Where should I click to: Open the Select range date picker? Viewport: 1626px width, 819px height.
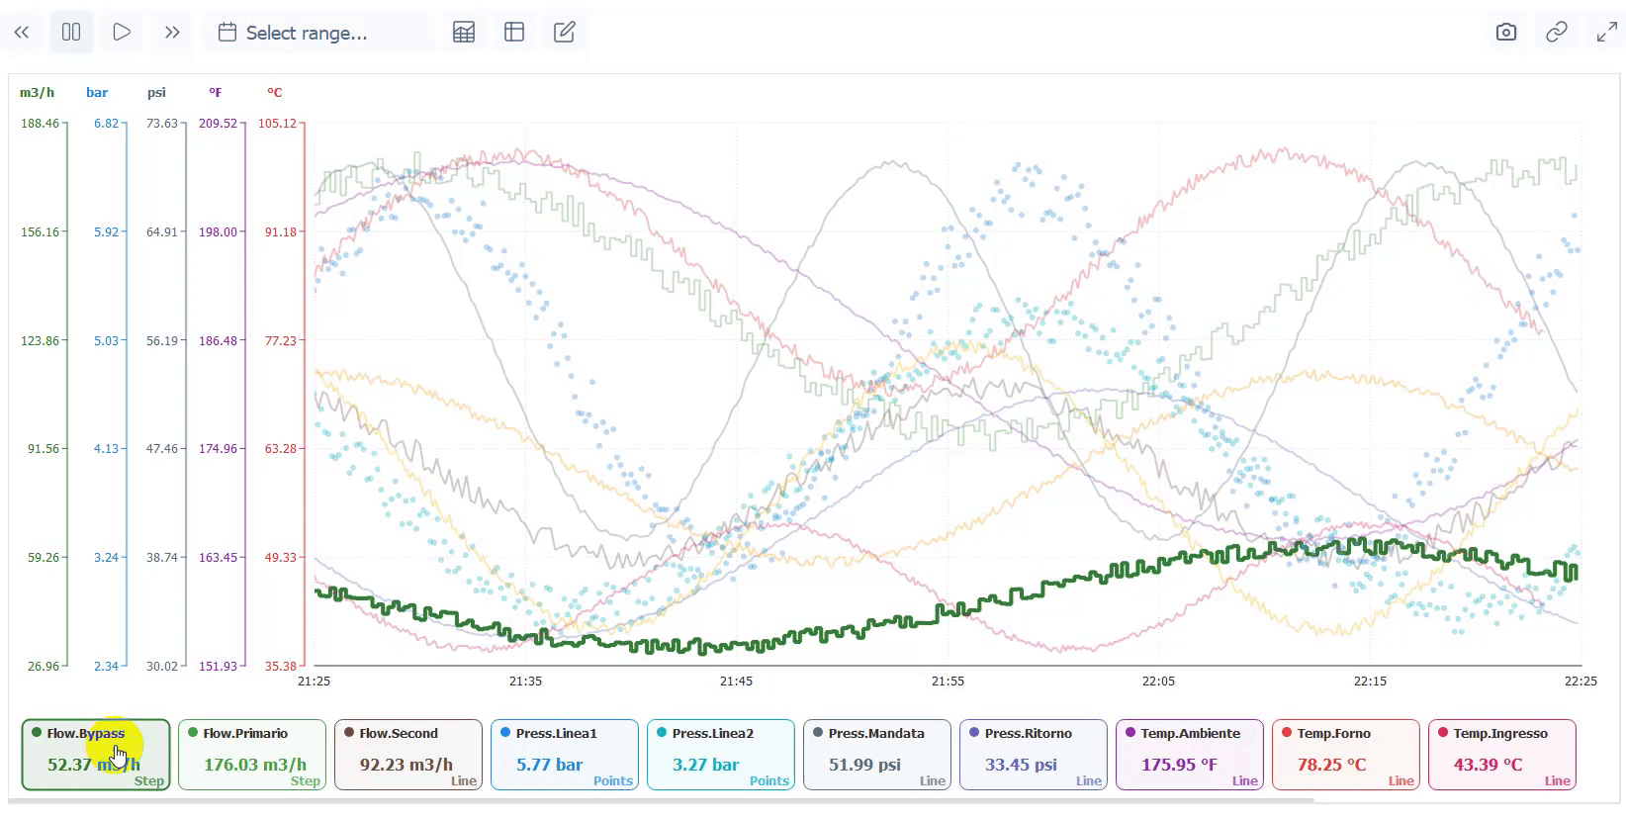point(307,33)
